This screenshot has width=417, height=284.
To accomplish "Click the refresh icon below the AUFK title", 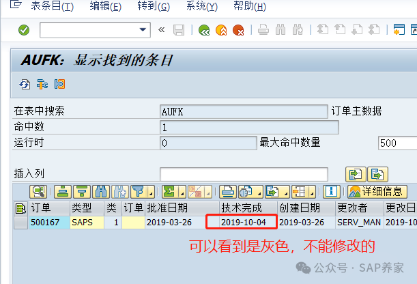I will click(x=25, y=85).
